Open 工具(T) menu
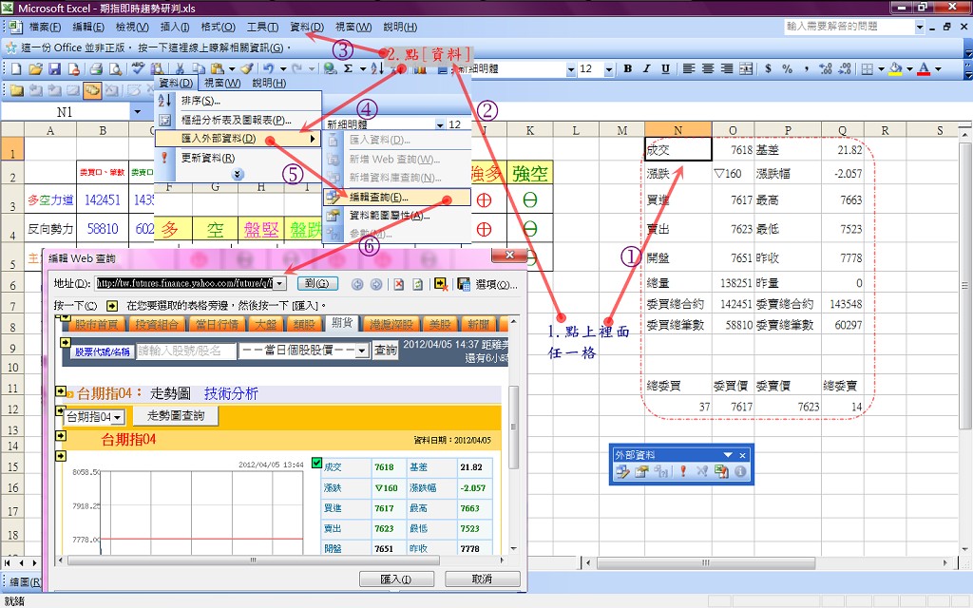This screenshot has width=973, height=608. click(x=262, y=27)
